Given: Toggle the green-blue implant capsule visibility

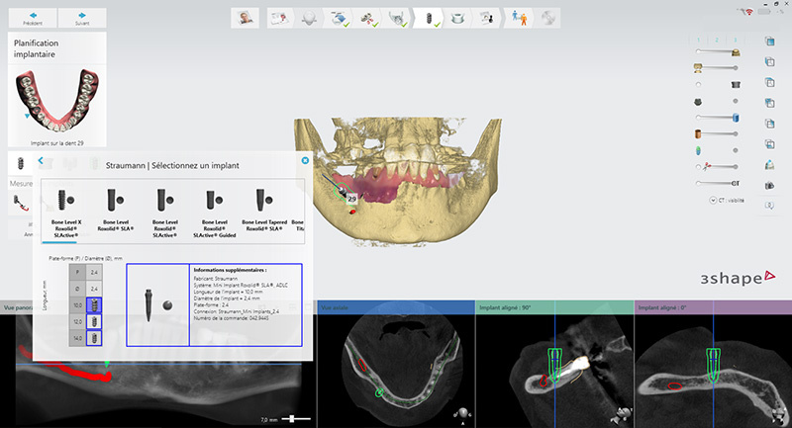Looking at the screenshot, I should (736, 150).
